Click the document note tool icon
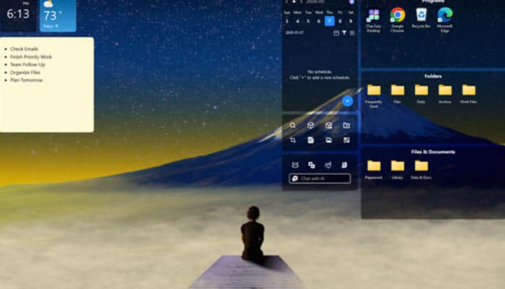Image resolution: width=505 pixels, height=289 pixels. point(310,140)
